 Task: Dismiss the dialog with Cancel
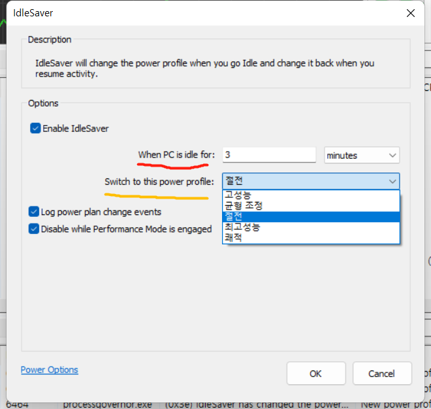coord(382,373)
